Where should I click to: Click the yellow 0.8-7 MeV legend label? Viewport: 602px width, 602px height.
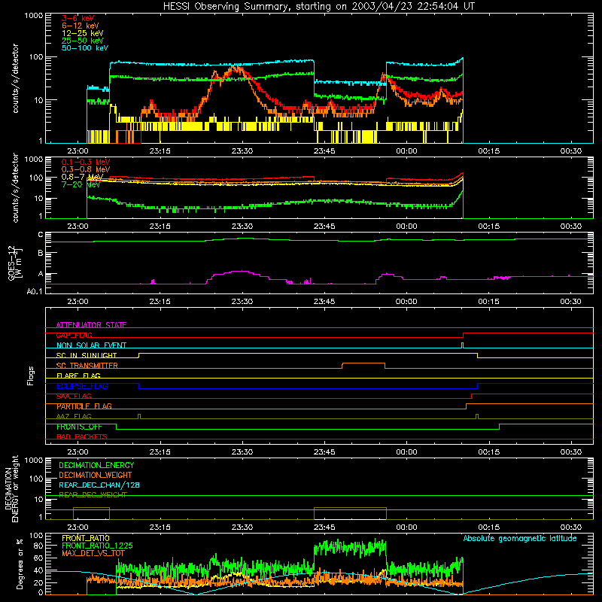click(x=82, y=177)
